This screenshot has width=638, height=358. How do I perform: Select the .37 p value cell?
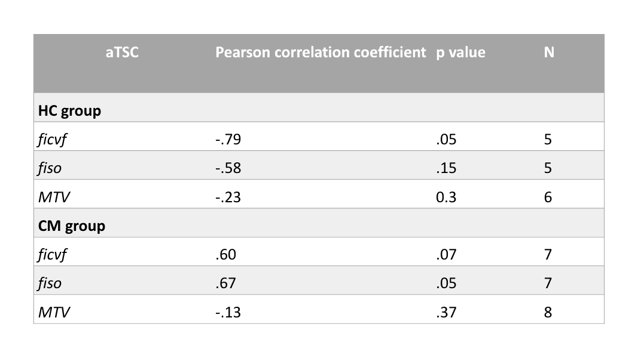pyautogui.click(x=446, y=312)
